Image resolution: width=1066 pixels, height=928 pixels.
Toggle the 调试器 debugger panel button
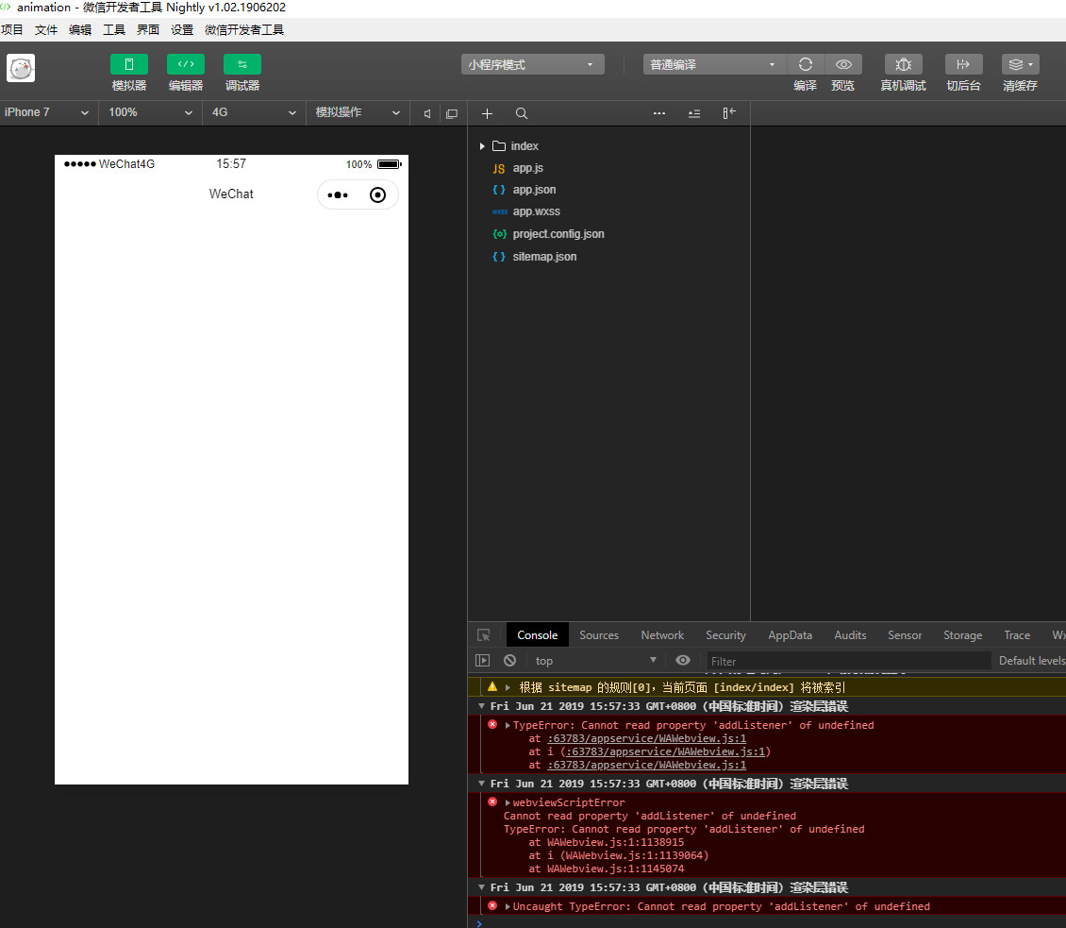(x=242, y=64)
